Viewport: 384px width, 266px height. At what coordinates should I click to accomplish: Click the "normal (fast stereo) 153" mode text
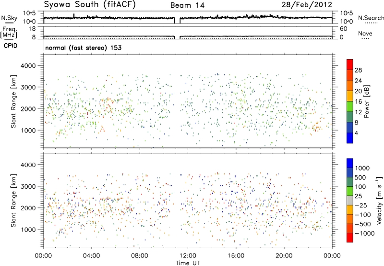click(84, 48)
